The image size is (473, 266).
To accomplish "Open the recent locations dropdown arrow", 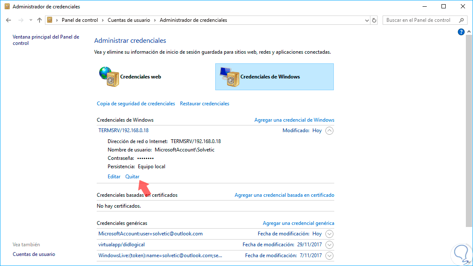I will (x=31, y=20).
